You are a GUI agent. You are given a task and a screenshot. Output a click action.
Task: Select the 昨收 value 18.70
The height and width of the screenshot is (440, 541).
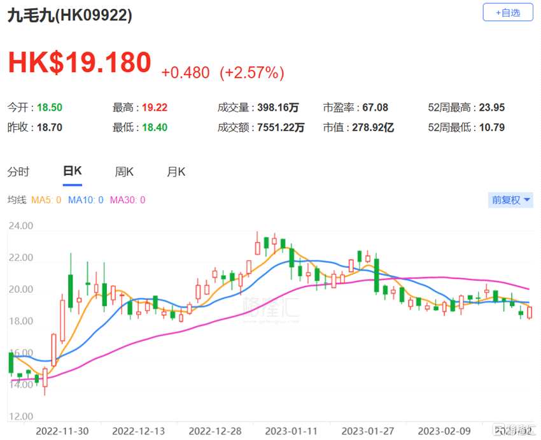50,127
